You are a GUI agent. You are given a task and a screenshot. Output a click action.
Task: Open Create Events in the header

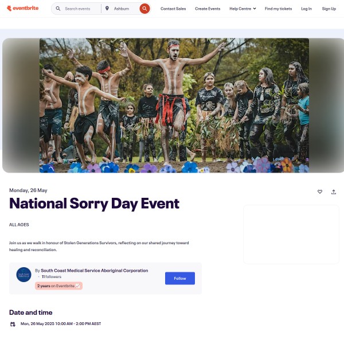point(208,9)
